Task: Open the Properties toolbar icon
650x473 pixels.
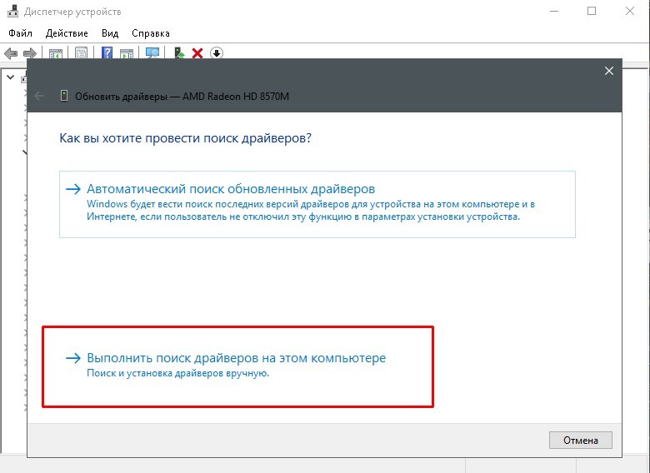Action: 82,53
